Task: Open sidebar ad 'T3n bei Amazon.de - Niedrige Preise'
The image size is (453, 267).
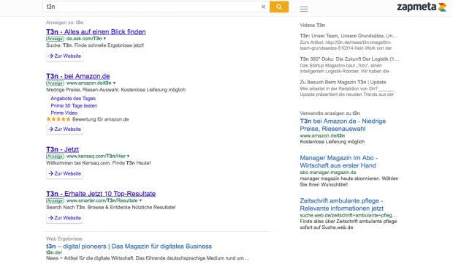Action: [343, 124]
